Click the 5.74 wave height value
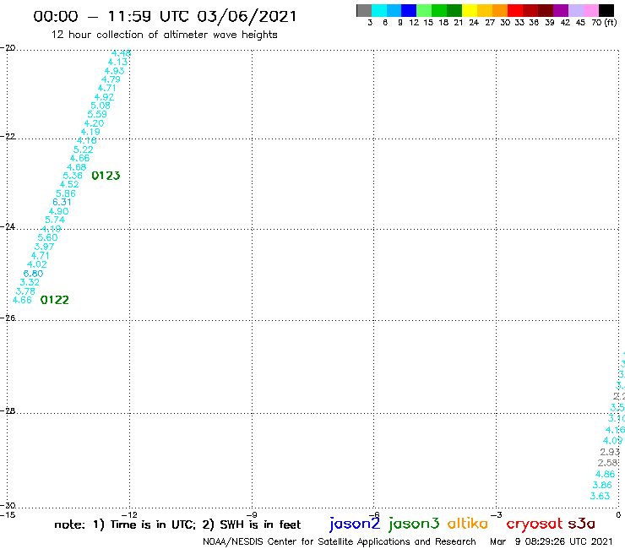 (55, 220)
